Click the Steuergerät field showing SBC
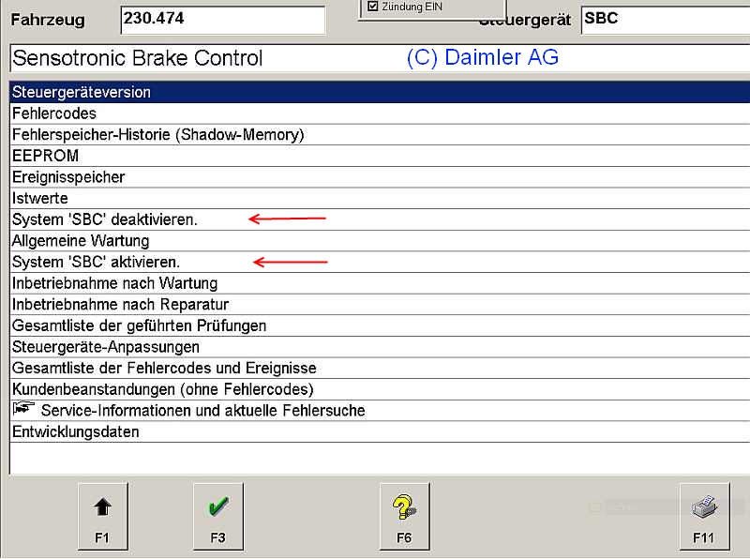 664,20
